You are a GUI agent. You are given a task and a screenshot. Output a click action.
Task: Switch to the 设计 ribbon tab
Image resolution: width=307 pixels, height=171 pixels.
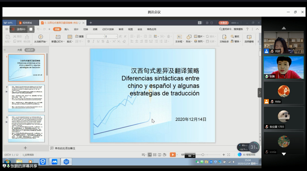click(x=76, y=29)
